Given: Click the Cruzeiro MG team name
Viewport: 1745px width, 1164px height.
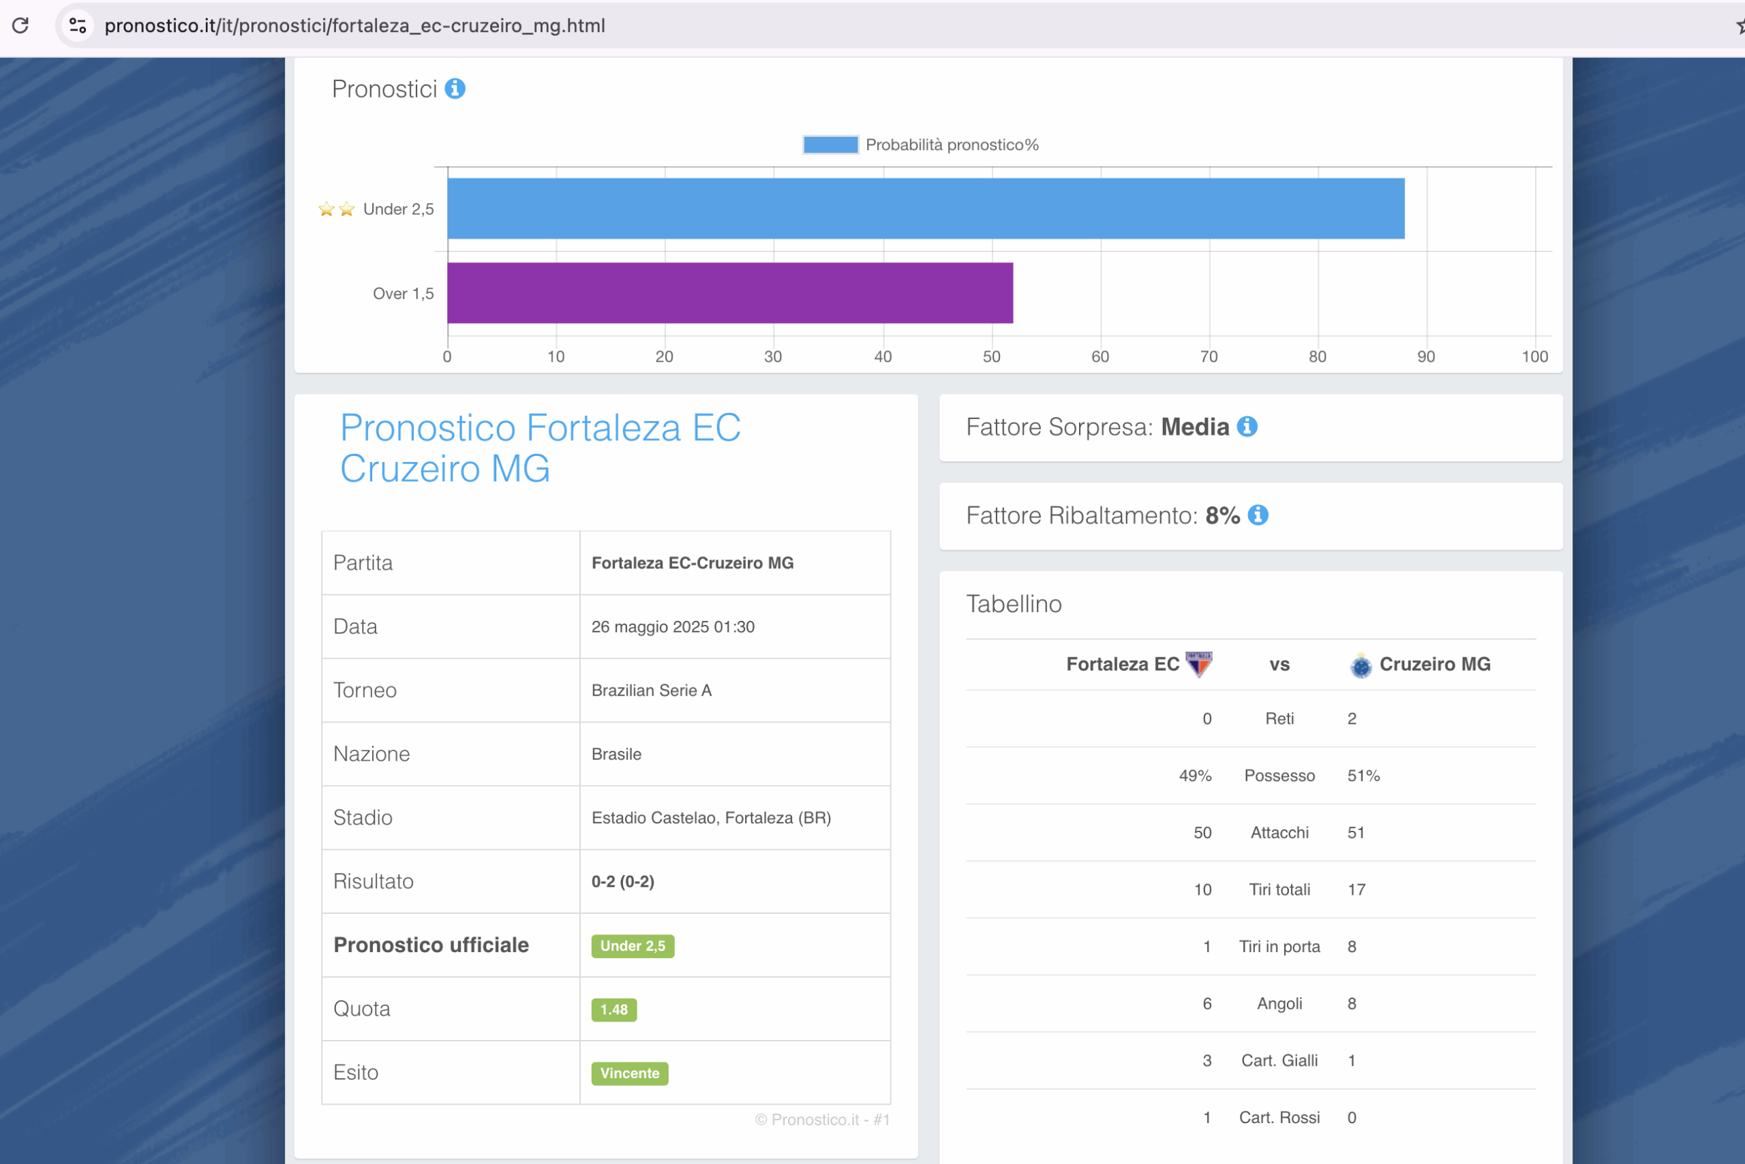Looking at the screenshot, I should [x=1435, y=664].
